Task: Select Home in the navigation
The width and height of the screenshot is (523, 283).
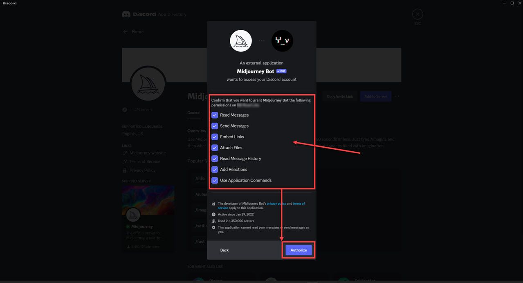Action: pos(137,31)
